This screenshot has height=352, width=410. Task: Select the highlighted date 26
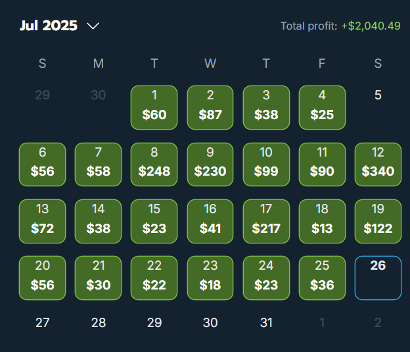(x=378, y=278)
